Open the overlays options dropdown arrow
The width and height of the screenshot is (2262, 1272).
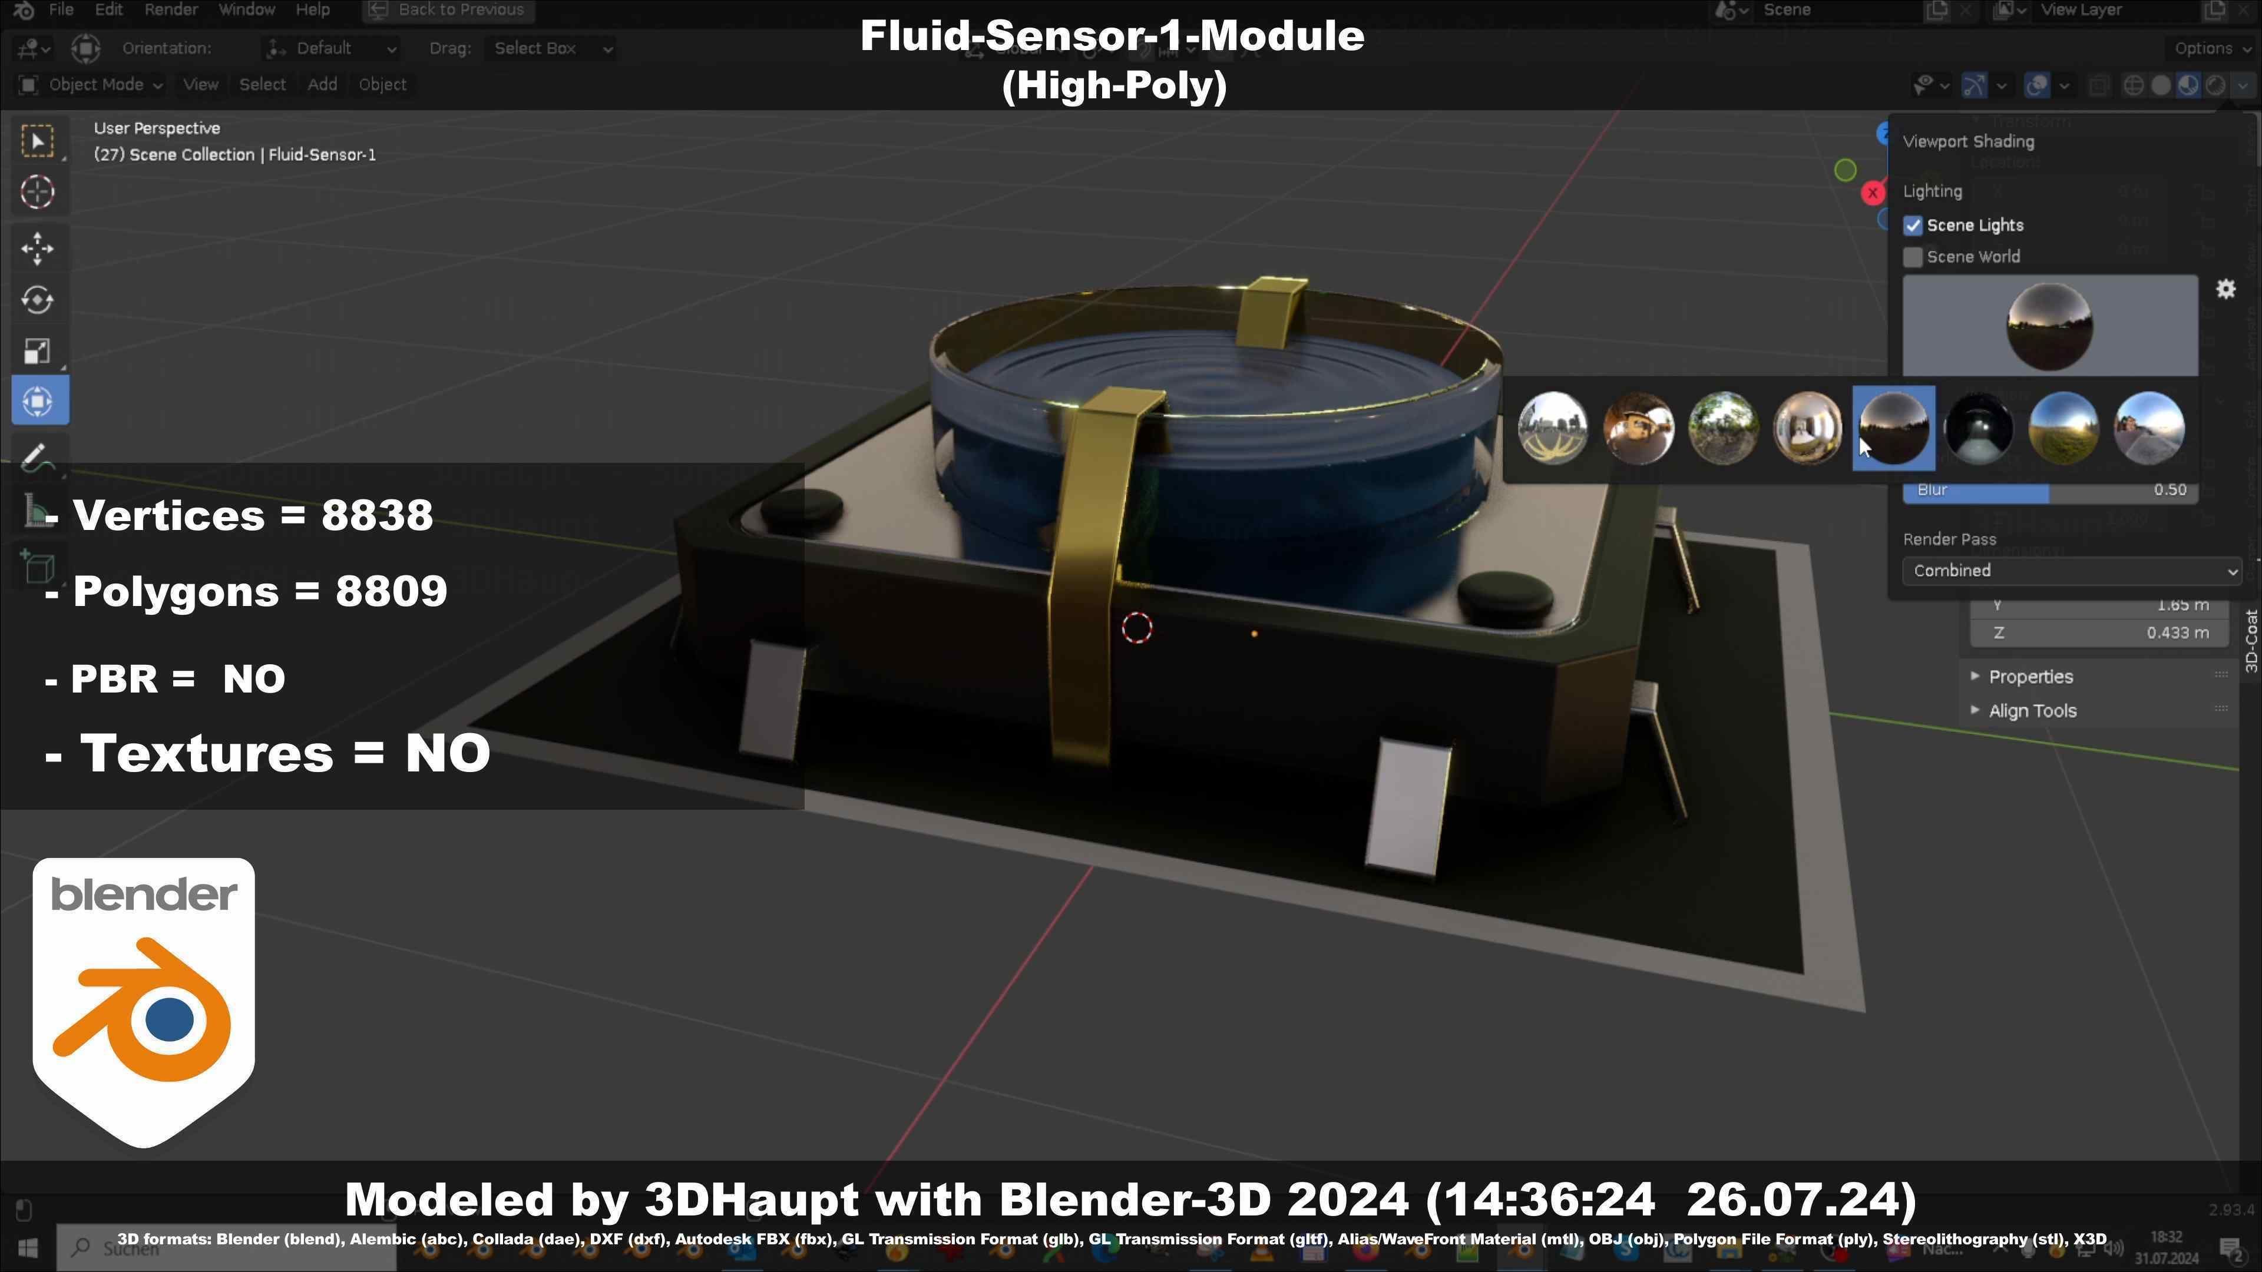(x=2065, y=85)
